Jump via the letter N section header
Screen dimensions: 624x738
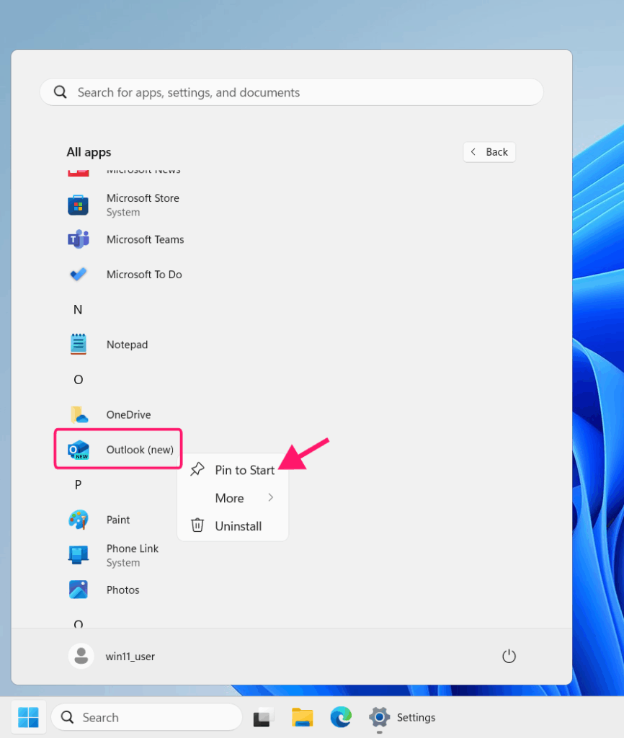(78, 309)
